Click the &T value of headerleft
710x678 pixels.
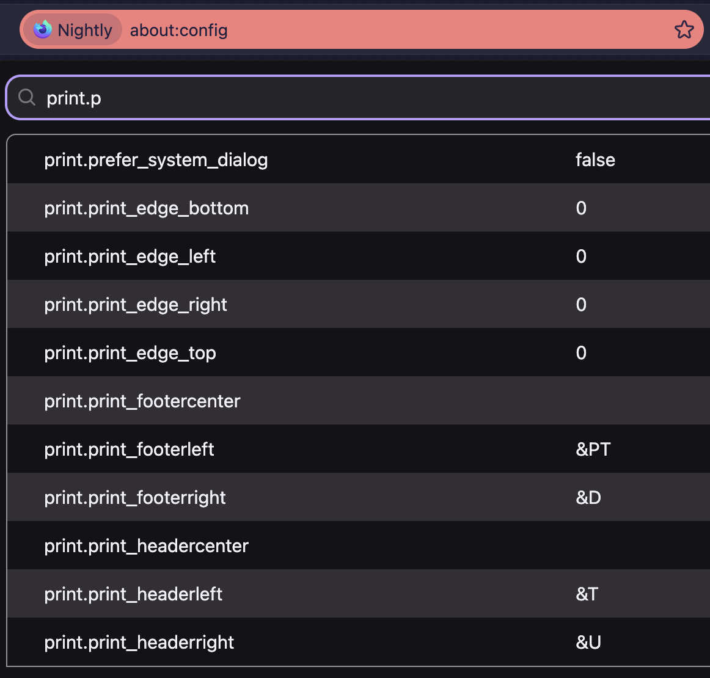[587, 594]
